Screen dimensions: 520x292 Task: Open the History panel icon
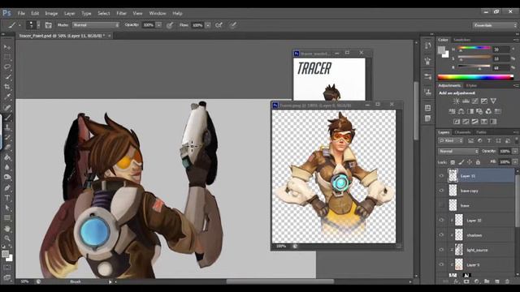coord(428,45)
